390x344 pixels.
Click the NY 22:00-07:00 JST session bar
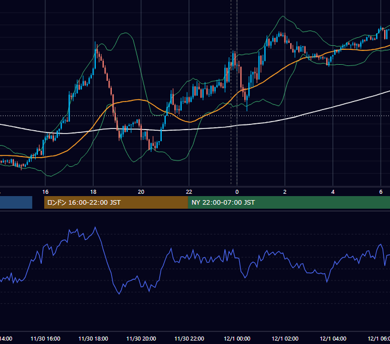pos(288,202)
